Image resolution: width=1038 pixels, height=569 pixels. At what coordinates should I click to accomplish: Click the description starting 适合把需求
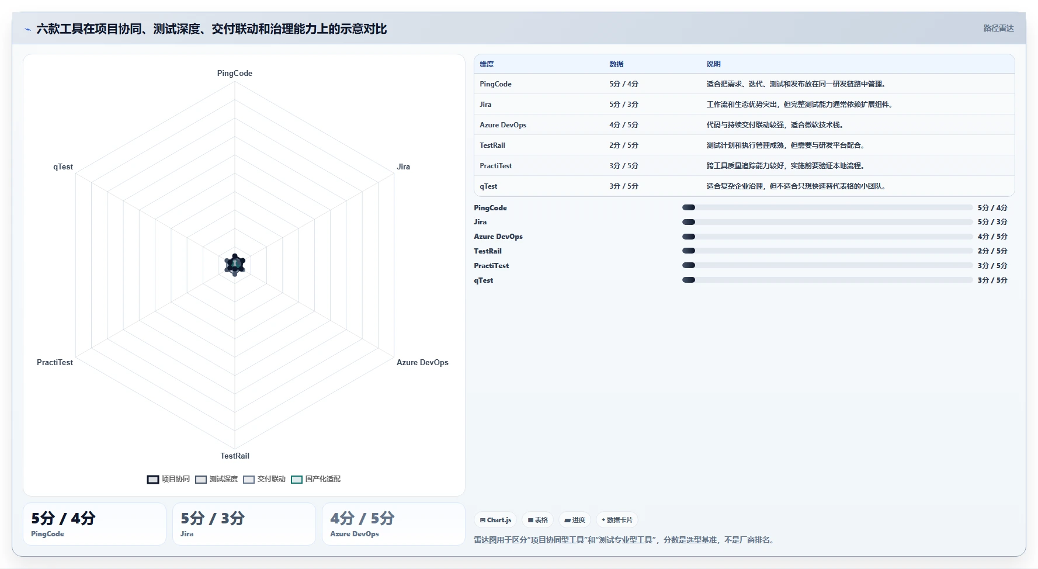[797, 84]
